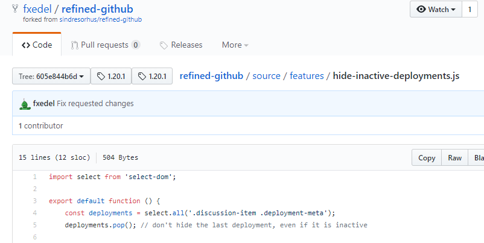This screenshot has height=243, width=484.
Task: Click tag icon in second 1.20.1 button
Action: 142,76
